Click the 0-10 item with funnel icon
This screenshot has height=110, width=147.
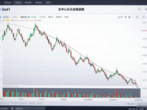[42, 17]
